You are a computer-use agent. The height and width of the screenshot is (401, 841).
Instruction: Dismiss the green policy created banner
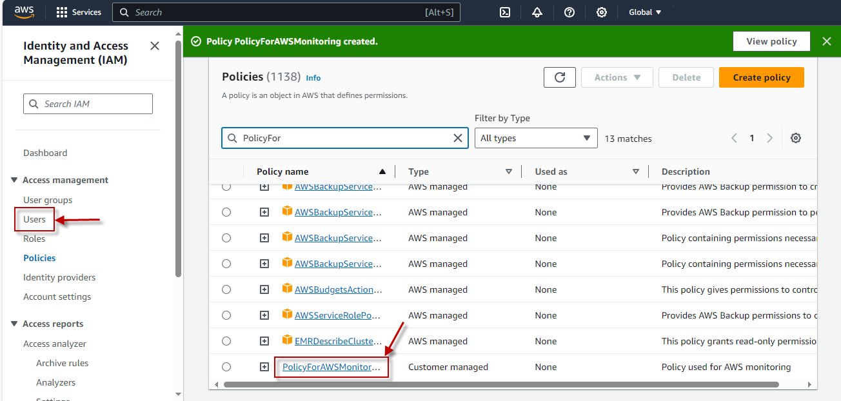coord(827,41)
